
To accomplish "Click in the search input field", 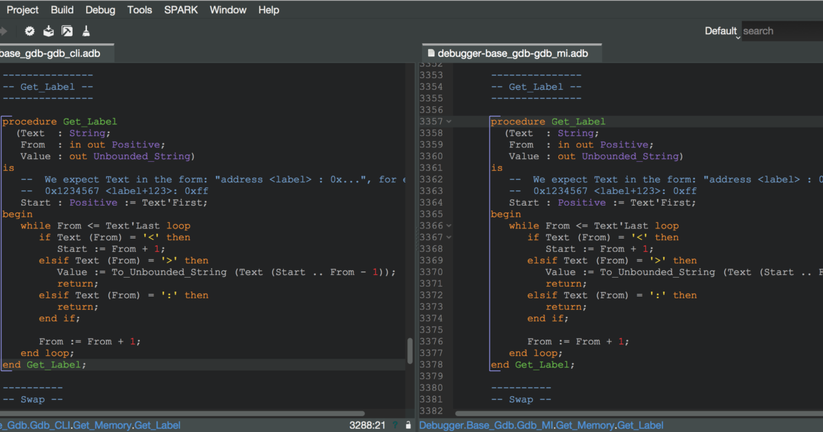I will coord(782,31).
